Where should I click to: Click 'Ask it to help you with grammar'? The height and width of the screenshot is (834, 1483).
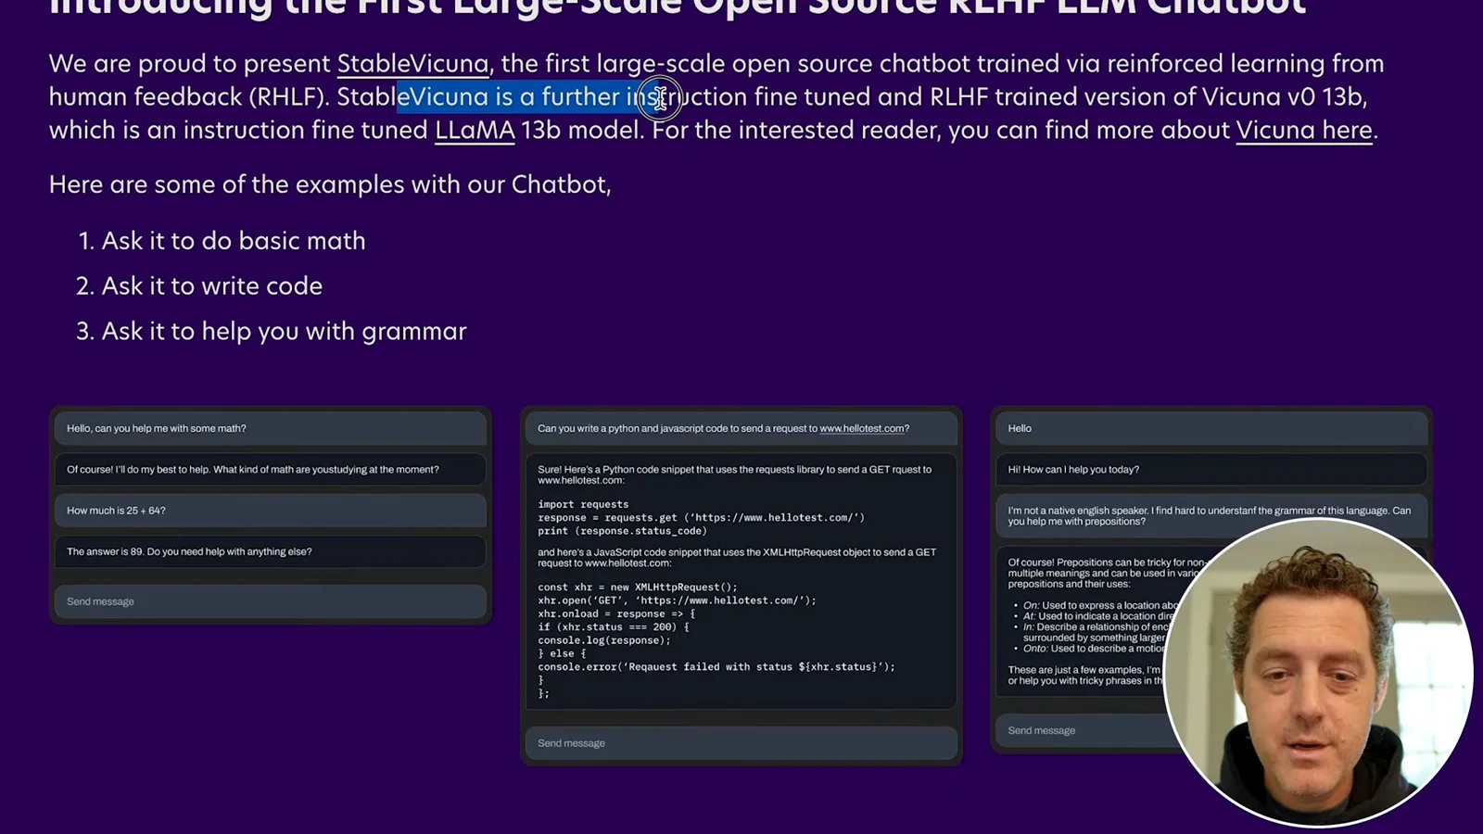[x=284, y=332]
